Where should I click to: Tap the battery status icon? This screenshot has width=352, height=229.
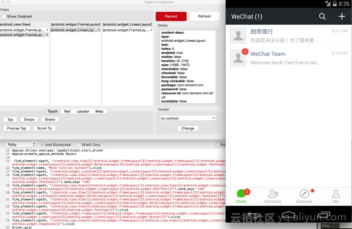(334, 4)
